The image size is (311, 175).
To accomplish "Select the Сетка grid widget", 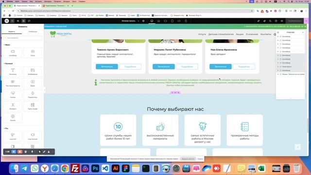I will (x=33, y=53).
